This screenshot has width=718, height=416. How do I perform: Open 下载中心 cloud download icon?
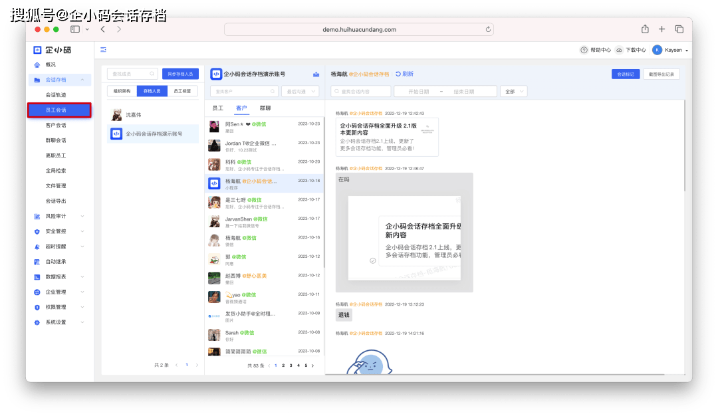[619, 50]
